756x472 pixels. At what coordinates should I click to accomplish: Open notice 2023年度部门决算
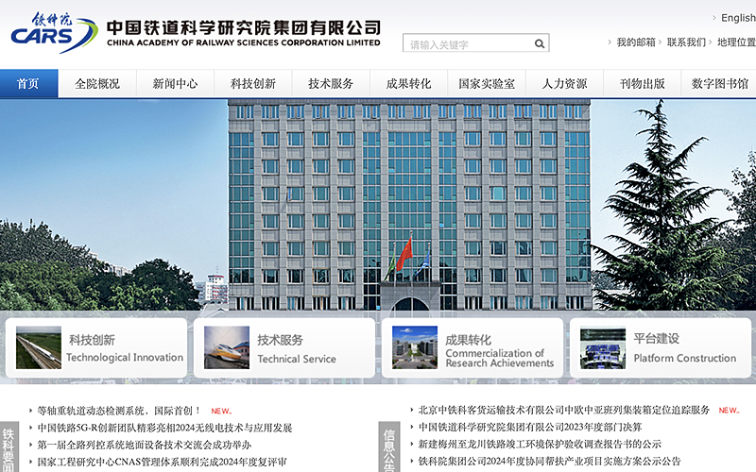click(530, 427)
